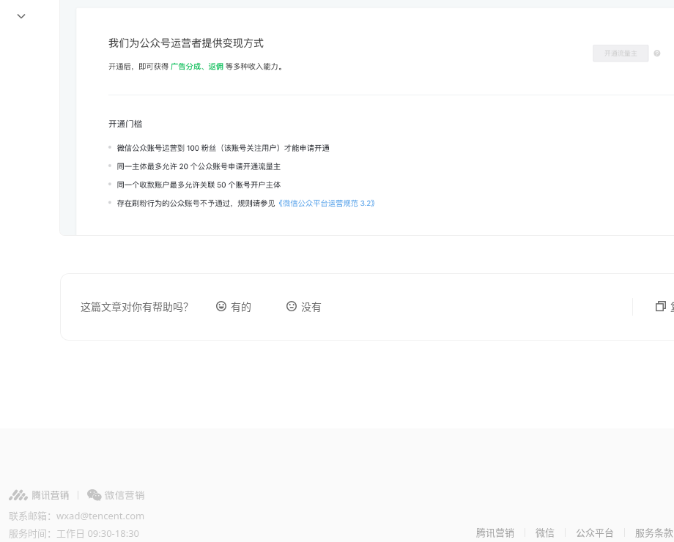The width and height of the screenshot is (674, 542).
Task: Open the 腾讯营销 footer link
Action: 495,533
